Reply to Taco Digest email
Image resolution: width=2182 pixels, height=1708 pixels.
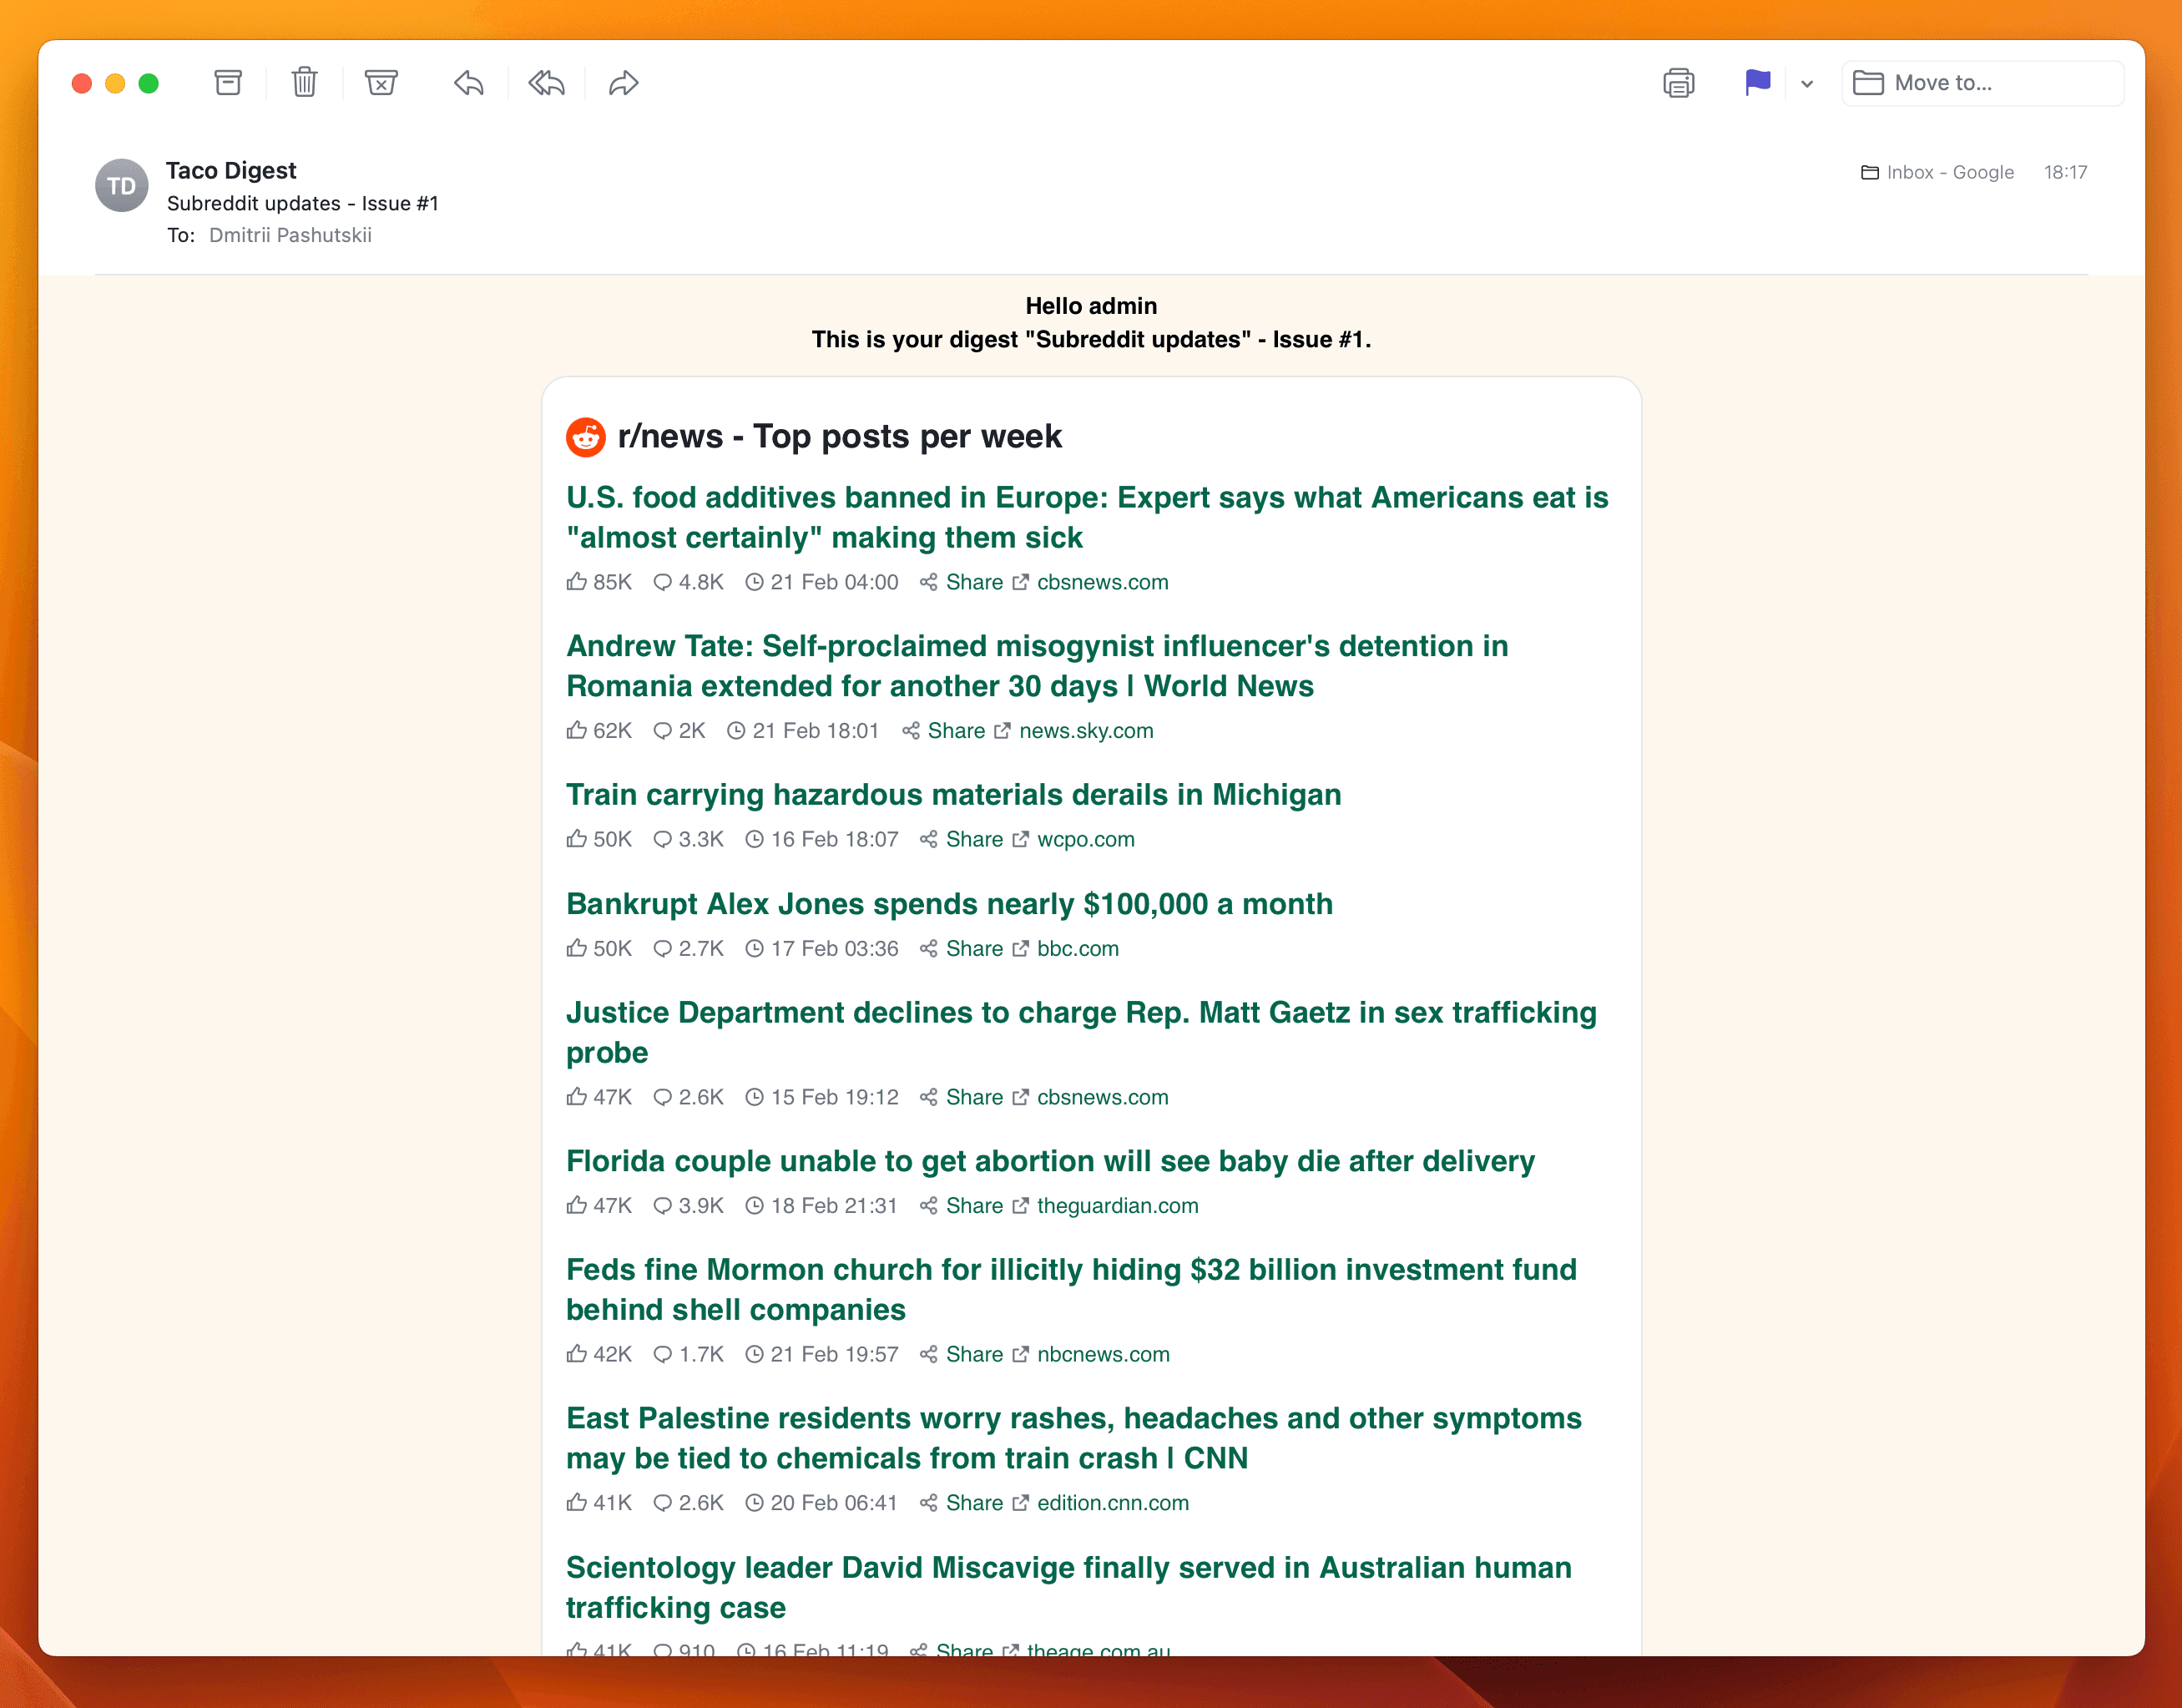pyautogui.click(x=468, y=83)
